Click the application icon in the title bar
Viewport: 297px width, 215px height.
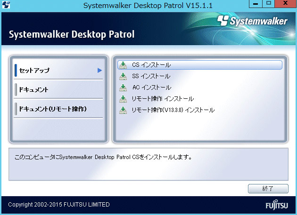[5, 5]
